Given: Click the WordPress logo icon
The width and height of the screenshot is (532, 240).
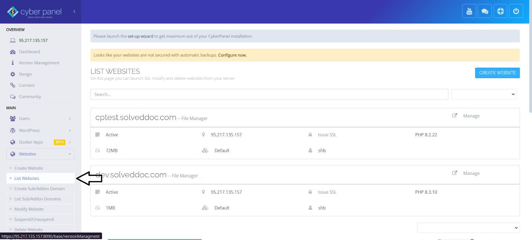Looking at the screenshot, I should point(13,130).
